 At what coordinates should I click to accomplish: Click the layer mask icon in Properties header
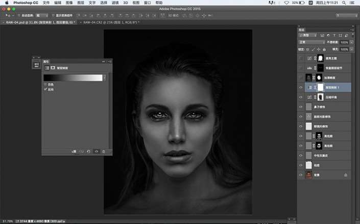click(x=53, y=68)
